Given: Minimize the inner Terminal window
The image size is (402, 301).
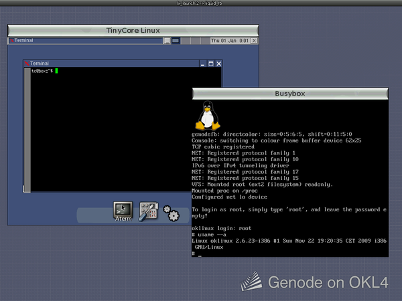Looking at the screenshot, I should pos(203,64).
